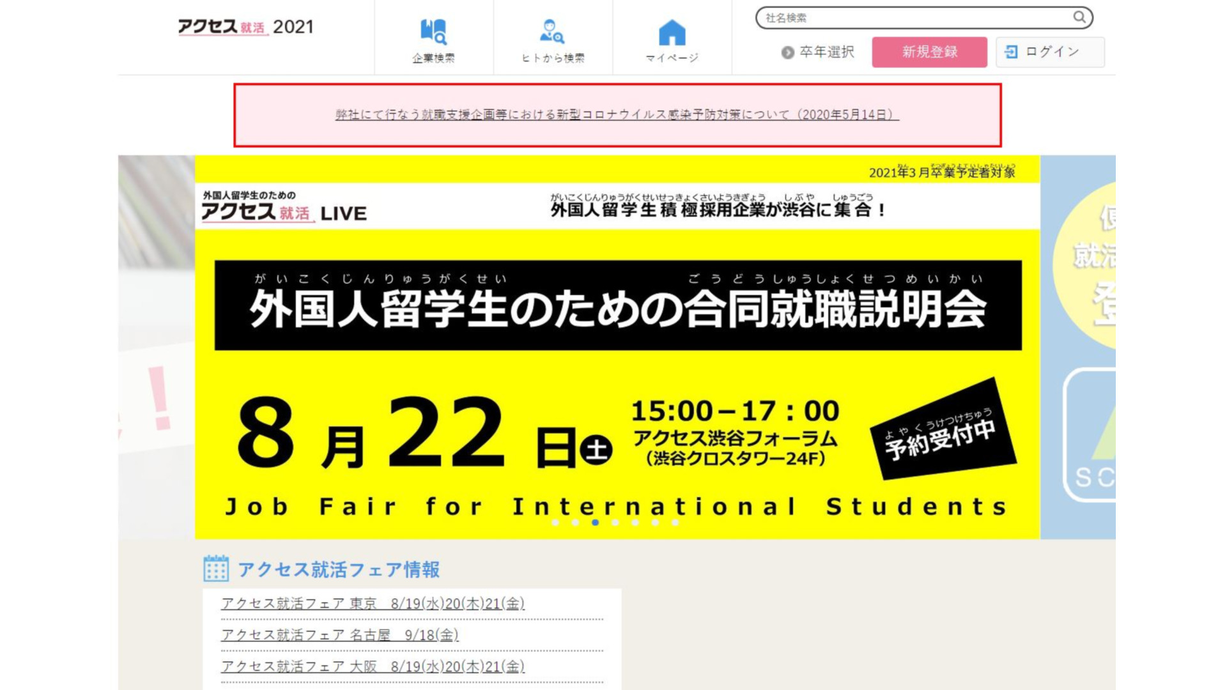Viewport: 1227px width, 690px height.
Task: Select the last carousel dot indicator
Action: (x=675, y=523)
